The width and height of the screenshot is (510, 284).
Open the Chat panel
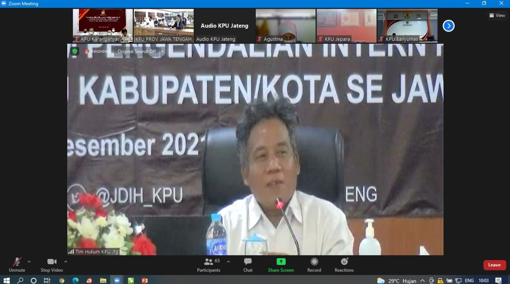click(248, 262)
